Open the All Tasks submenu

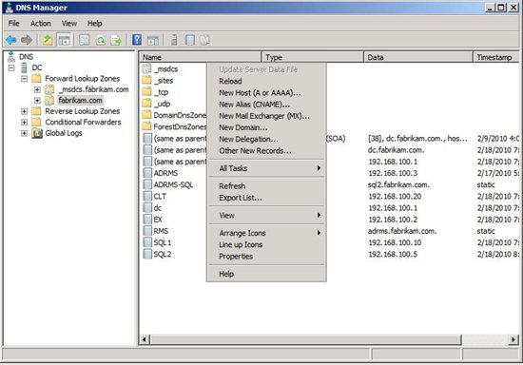coord(266,168)
